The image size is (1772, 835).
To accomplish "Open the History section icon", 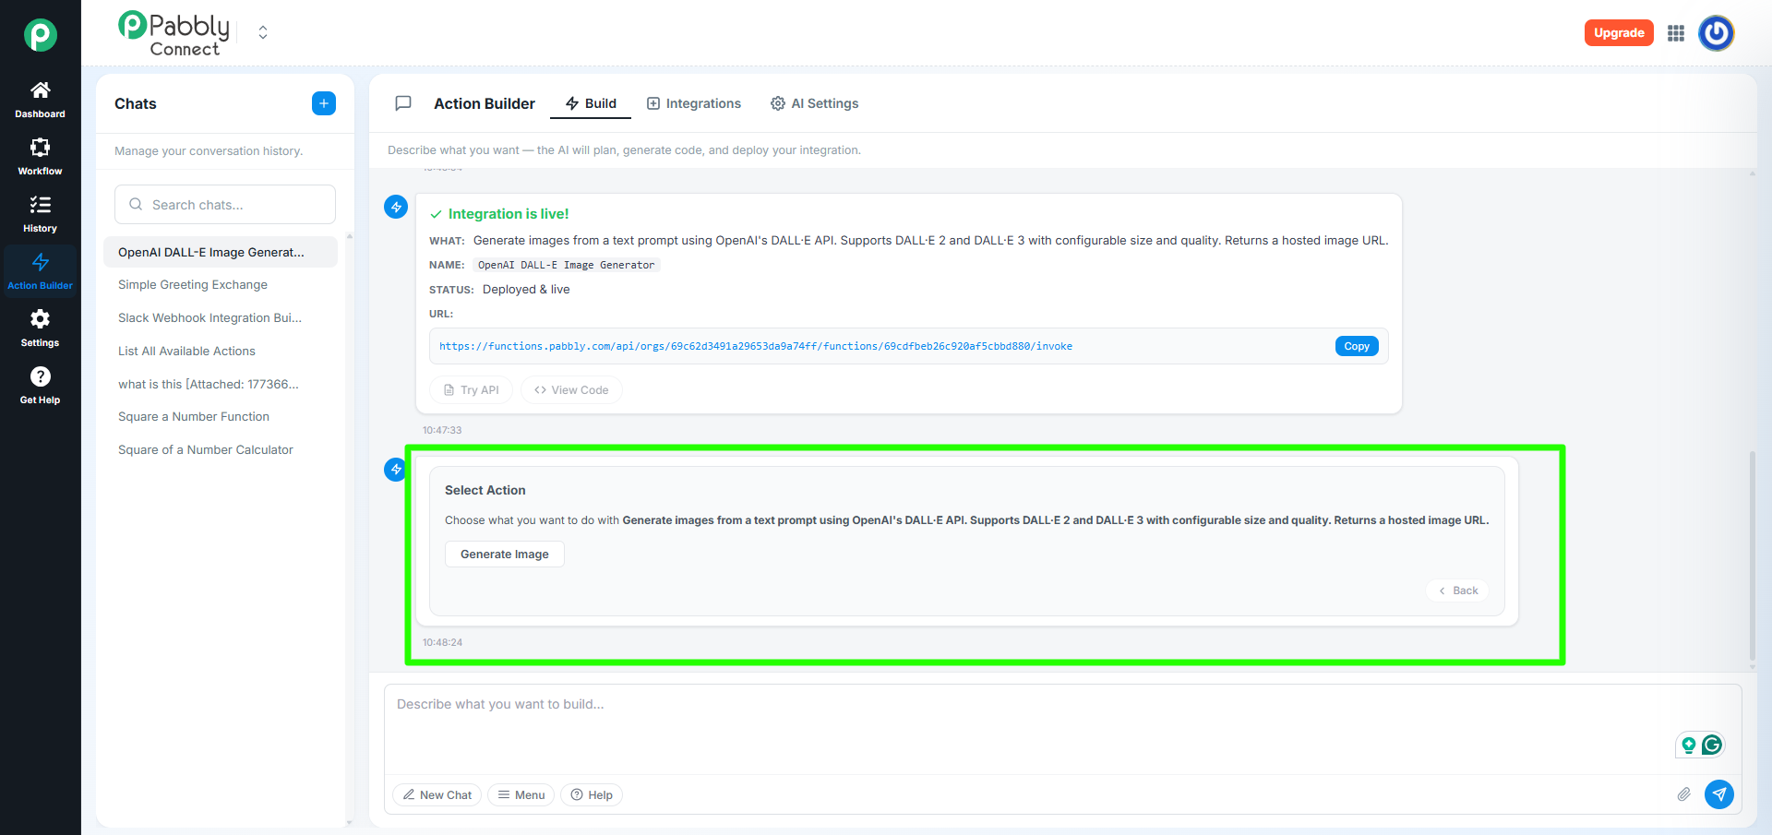I will 40,206.
